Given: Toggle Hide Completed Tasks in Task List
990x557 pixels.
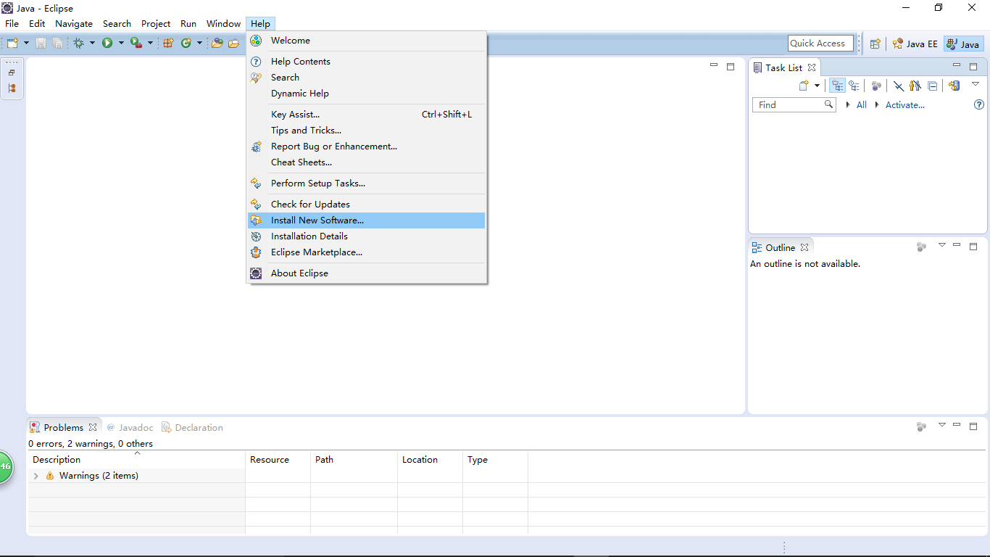Looking at the screenshot, I should 898,86.
